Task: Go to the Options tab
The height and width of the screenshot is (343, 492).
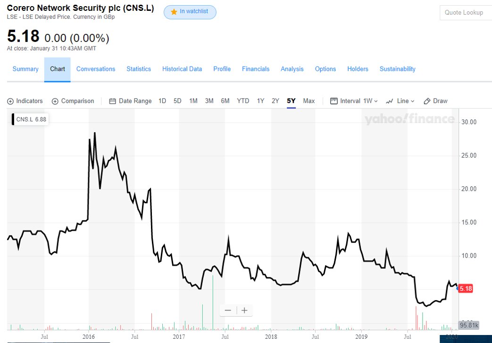Action: [325, 69]
